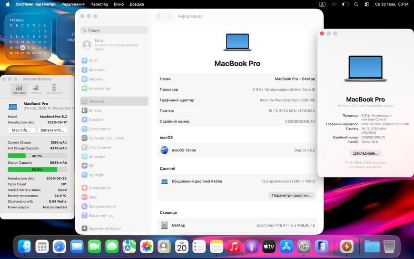
Task: Click Mac Info... button in coconutBattery
Action: coord(21,130)
